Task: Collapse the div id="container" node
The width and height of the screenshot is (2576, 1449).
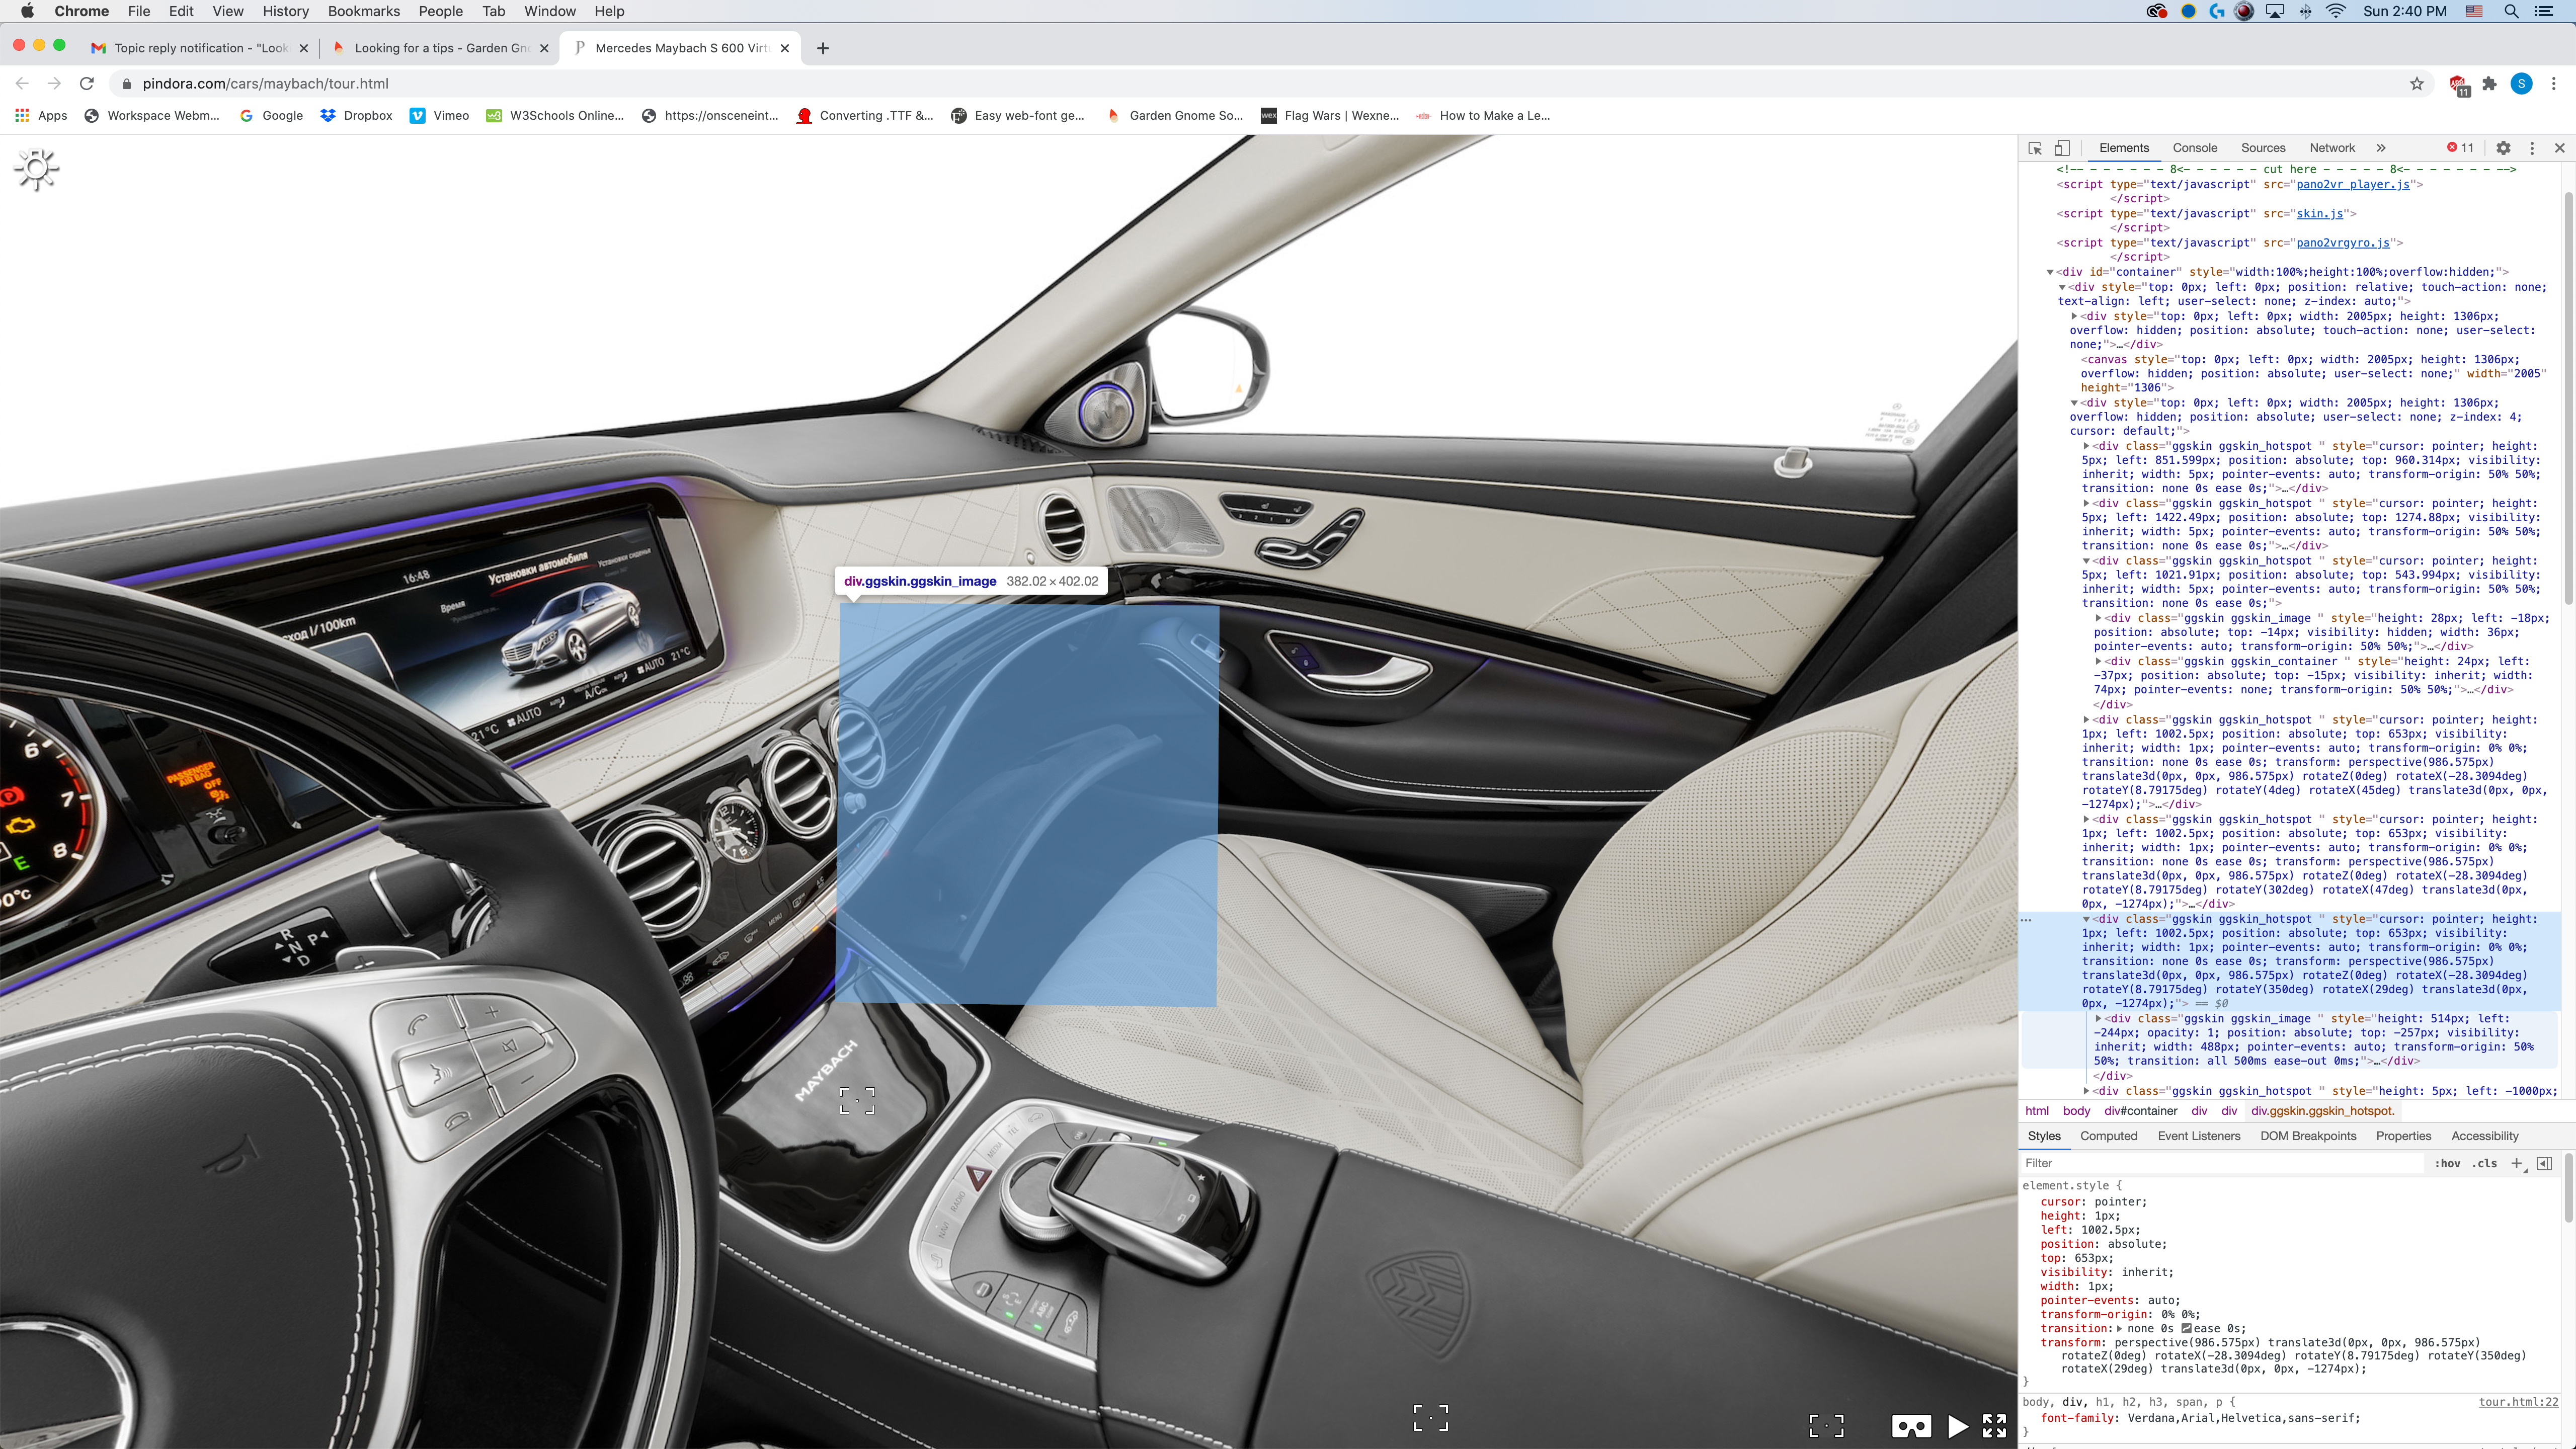Action: click(x=2050, y=272)
